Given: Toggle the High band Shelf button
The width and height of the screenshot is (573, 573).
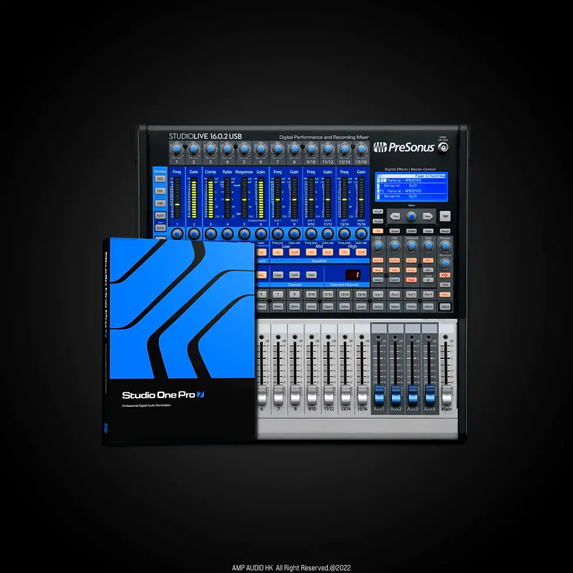Looking at the screenshot, I should 361,252.
